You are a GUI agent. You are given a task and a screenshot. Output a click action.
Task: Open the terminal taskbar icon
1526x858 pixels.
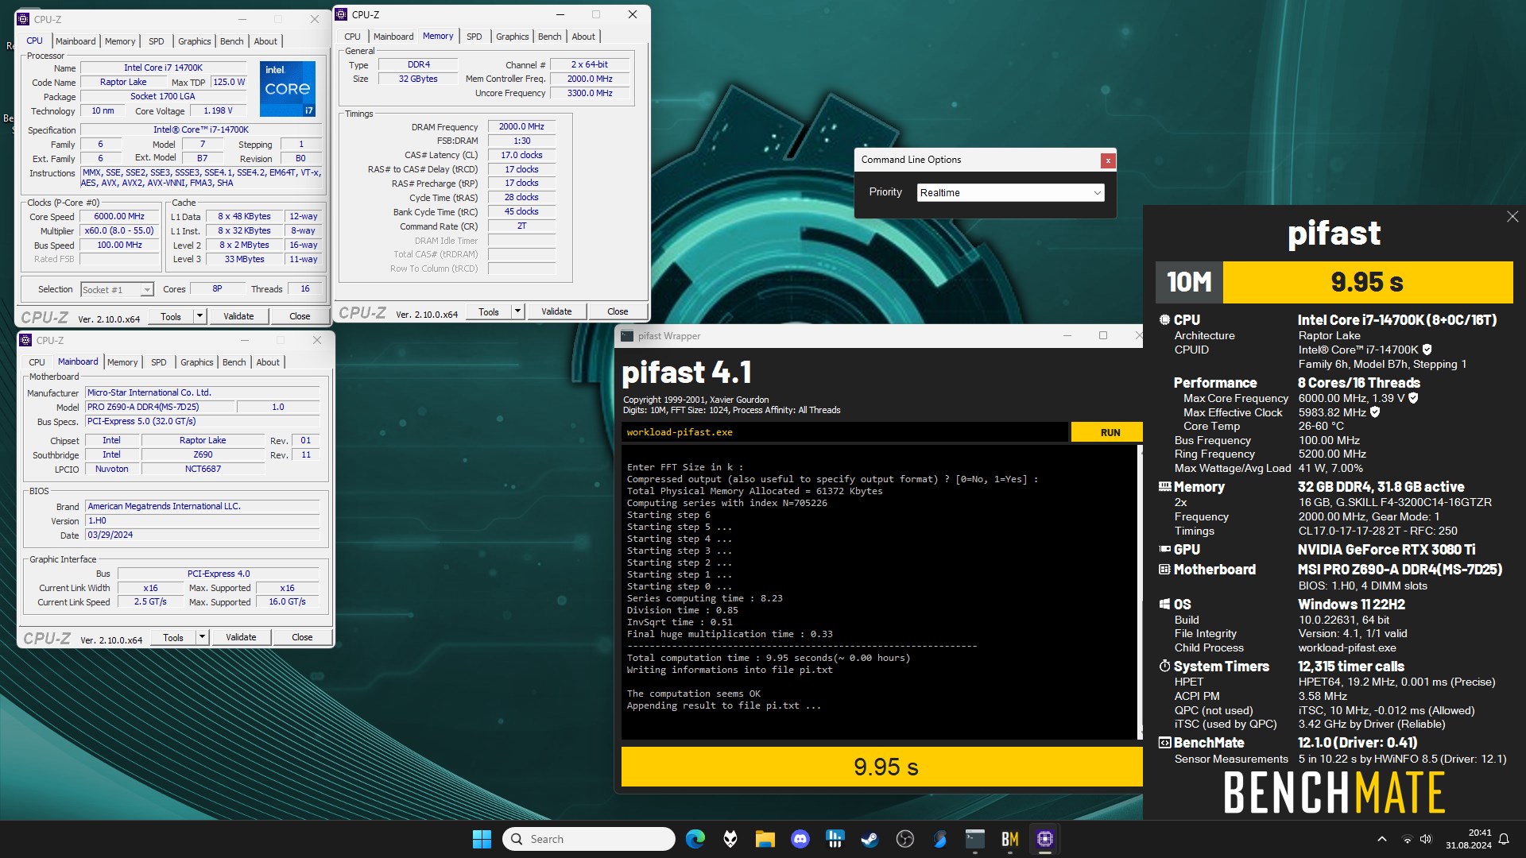974,839
